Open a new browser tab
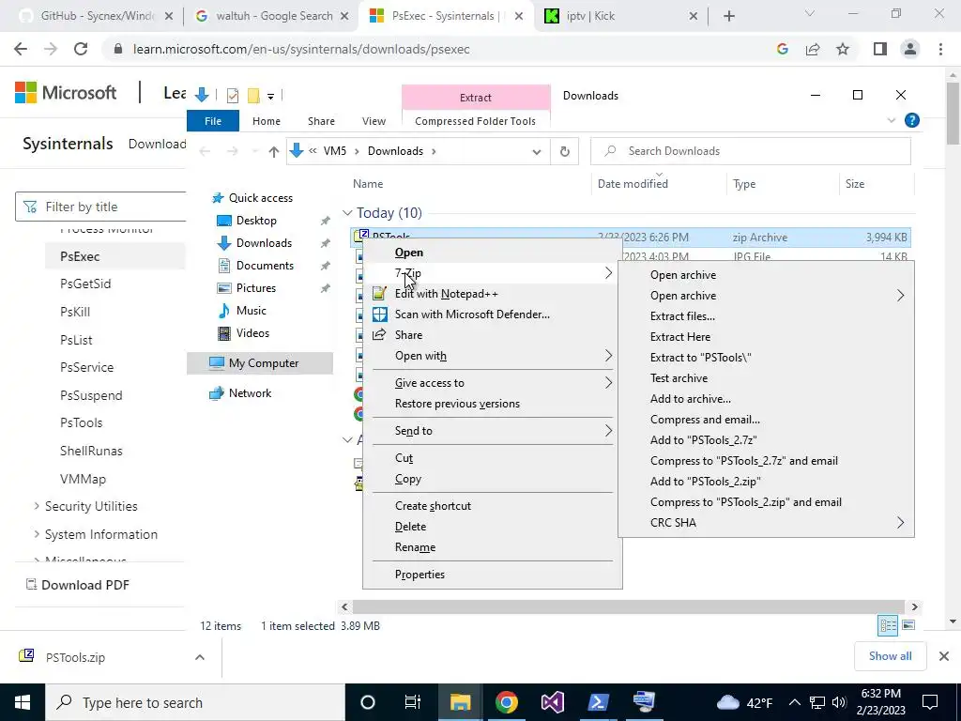The height and width of the screenshot is (721, 961). 728,16
